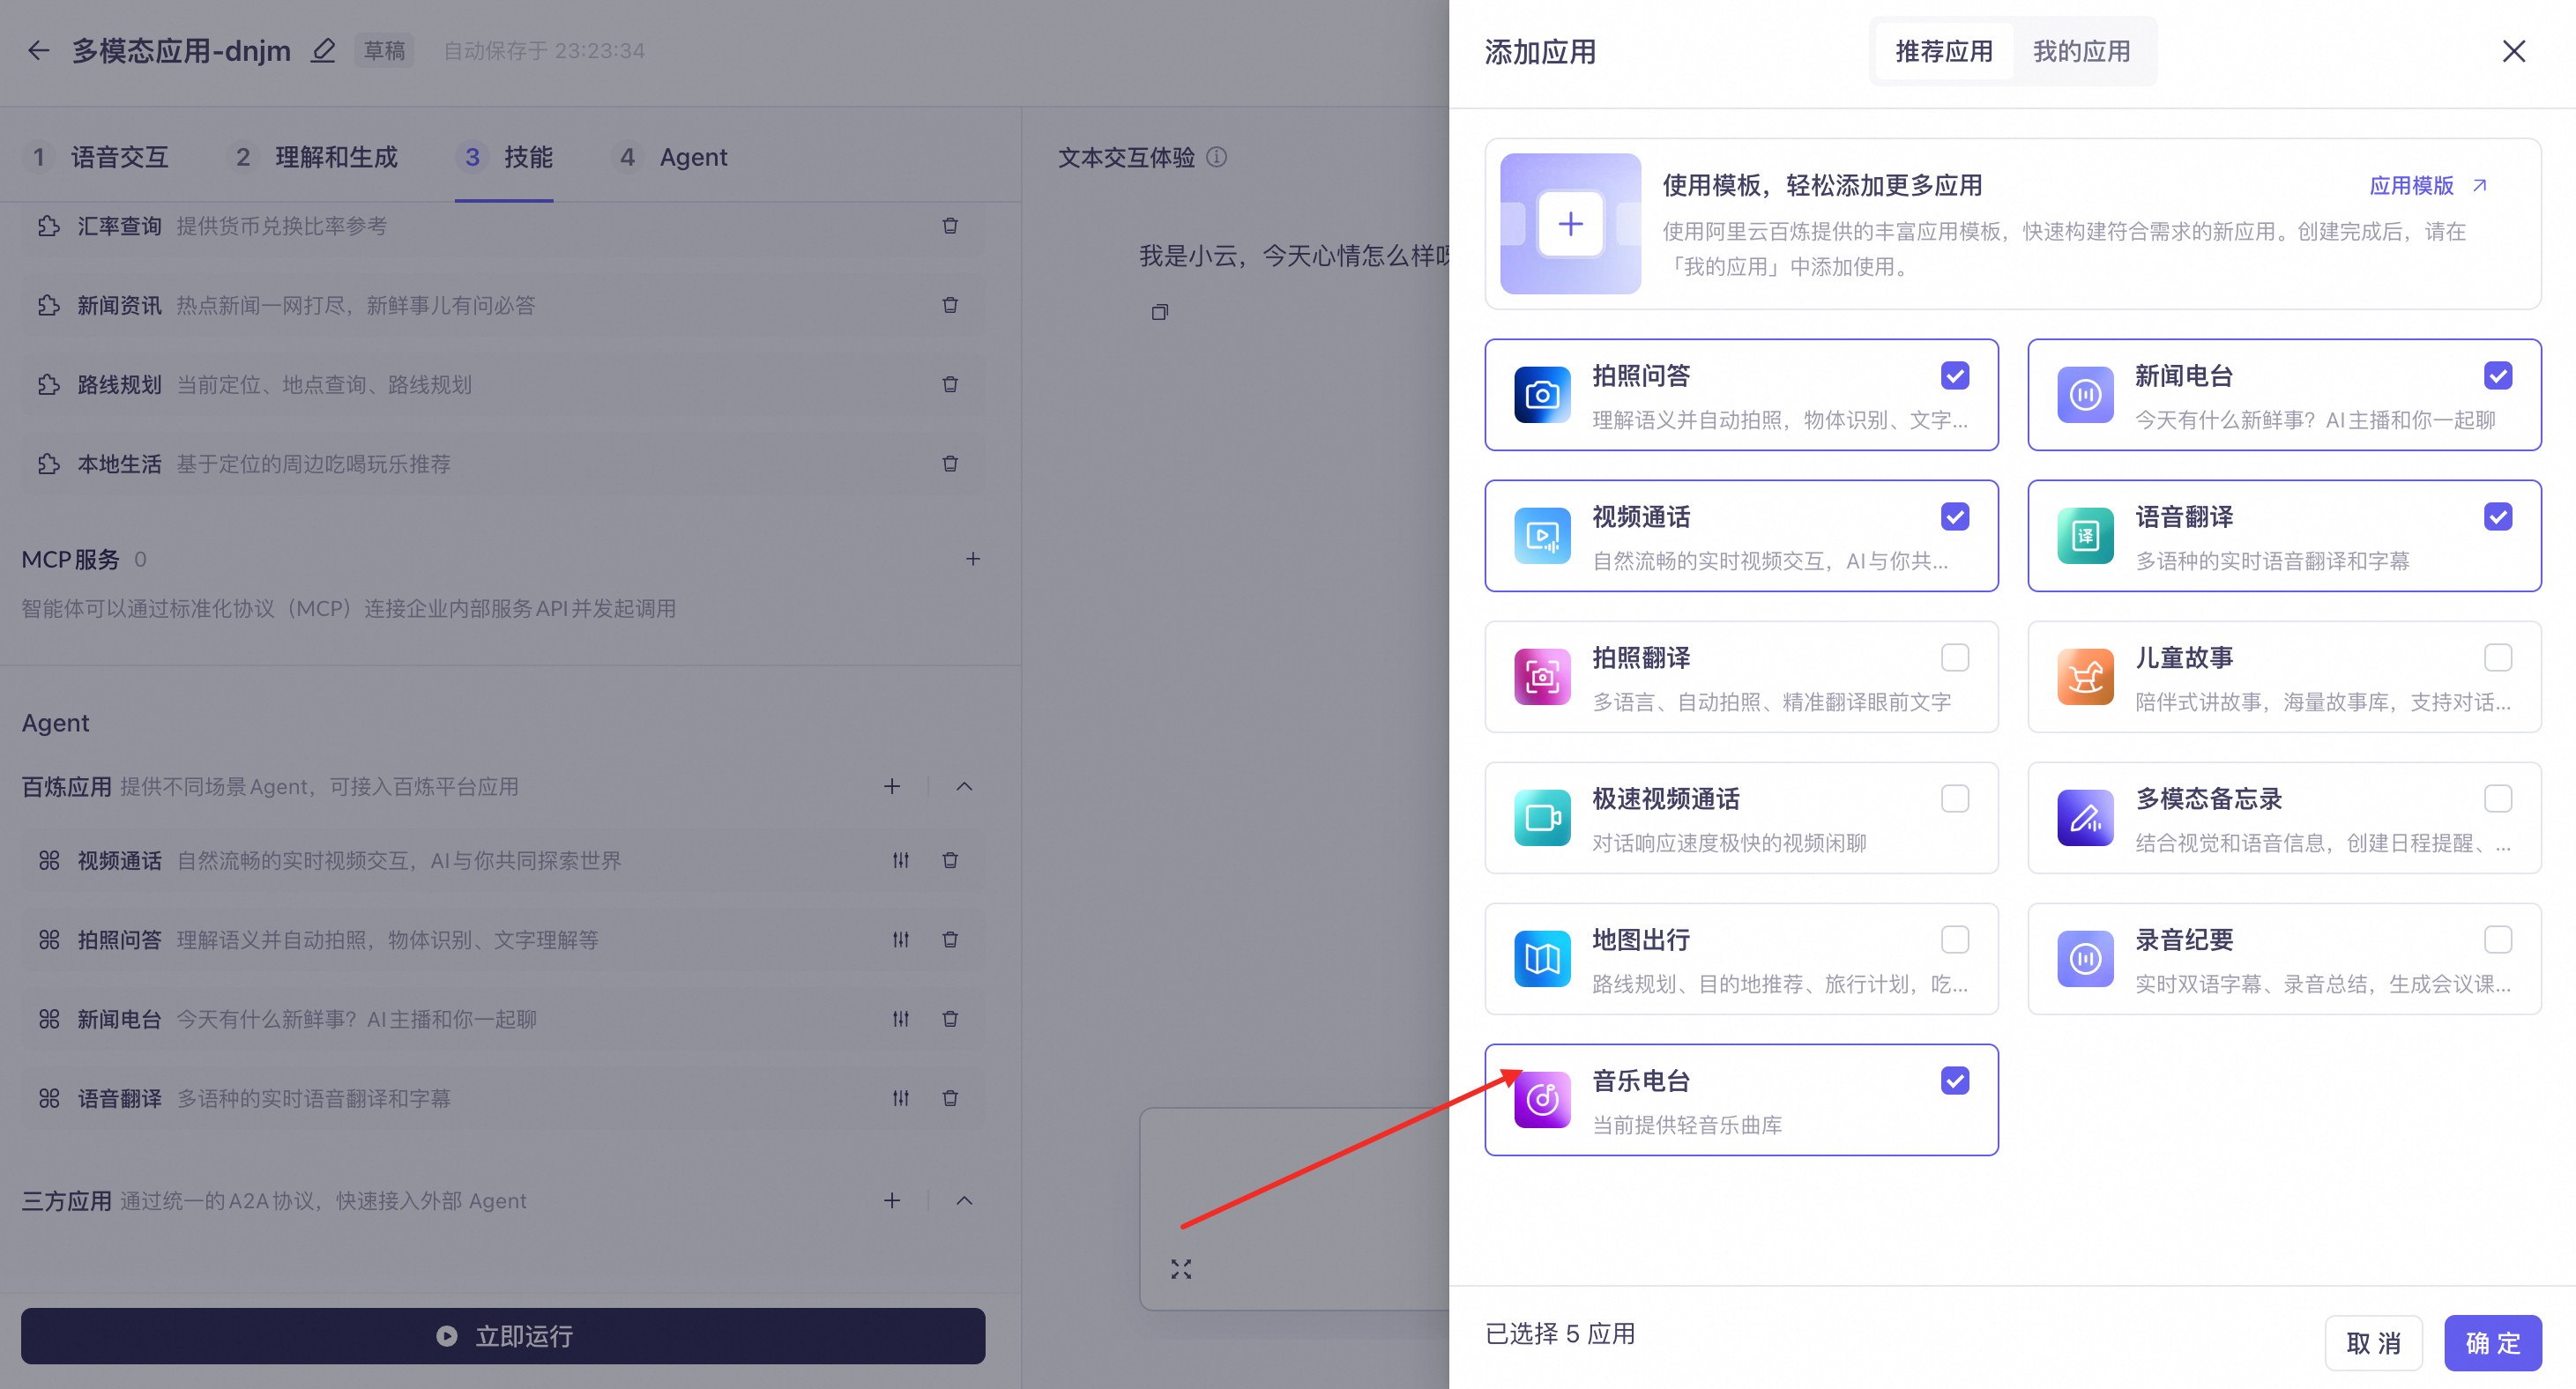The width and height of the screenshot is (2576, 1389).
Task: Click the 确定 button to confirm
Action: pyautogui.click(x=2492, y=1342)
